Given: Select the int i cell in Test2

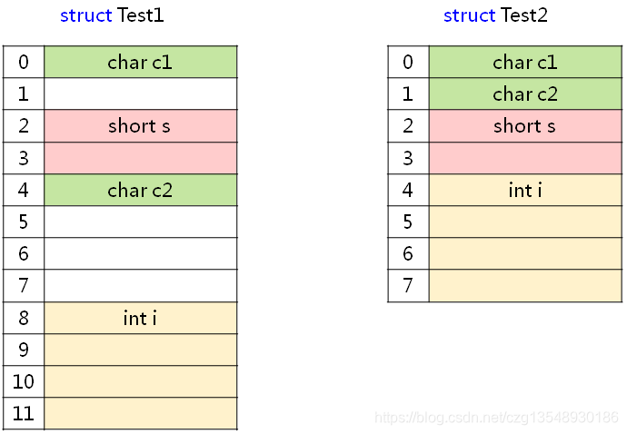Looking at the screenshot, I should coord(525,190).
